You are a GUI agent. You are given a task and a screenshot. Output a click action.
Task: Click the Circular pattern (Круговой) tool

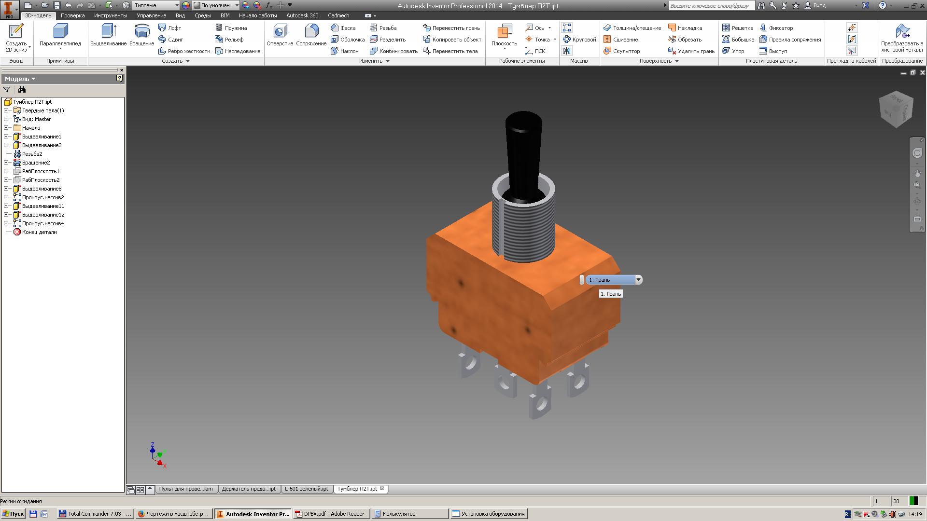(x=579, y=40)
